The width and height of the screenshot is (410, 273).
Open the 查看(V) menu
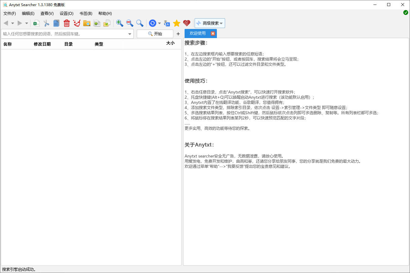tap(47, 13)
